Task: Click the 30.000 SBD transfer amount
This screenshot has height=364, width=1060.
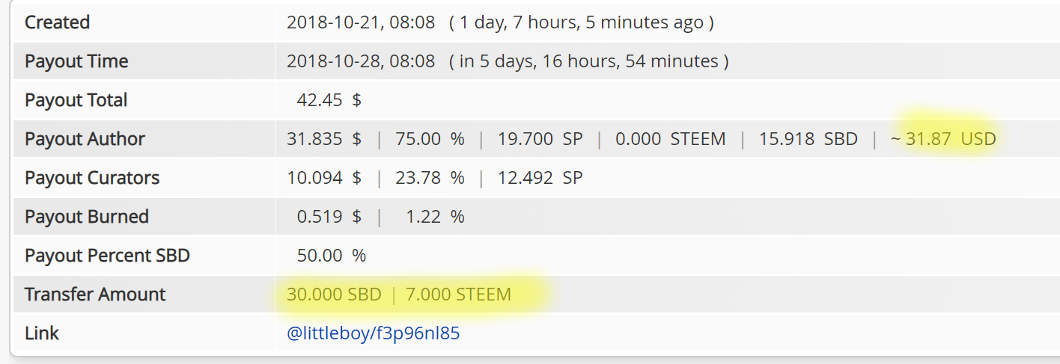Action: click(334, 294)
